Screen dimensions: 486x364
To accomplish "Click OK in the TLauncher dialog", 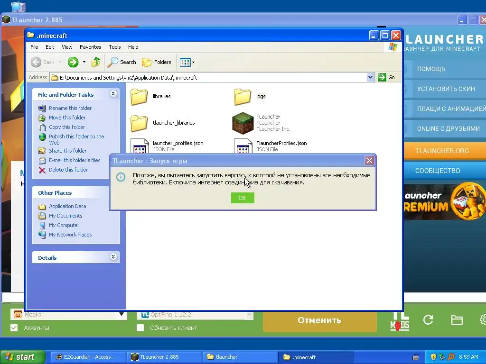I will [243, 198].
